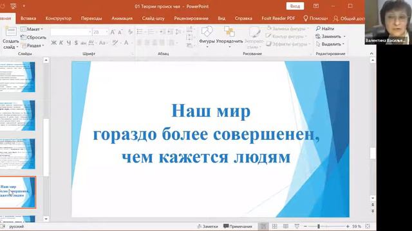Toggle the Заметки notes pane

[207, 227]
